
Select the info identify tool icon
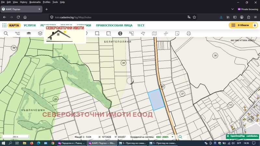tap(120, 33)
